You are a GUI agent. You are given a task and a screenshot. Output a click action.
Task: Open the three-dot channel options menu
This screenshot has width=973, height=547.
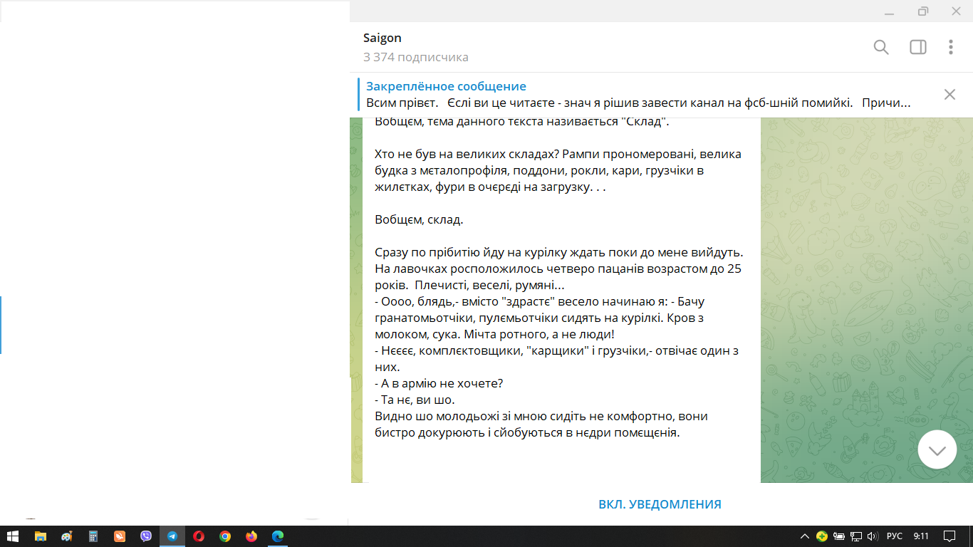(x=950, y=47)
